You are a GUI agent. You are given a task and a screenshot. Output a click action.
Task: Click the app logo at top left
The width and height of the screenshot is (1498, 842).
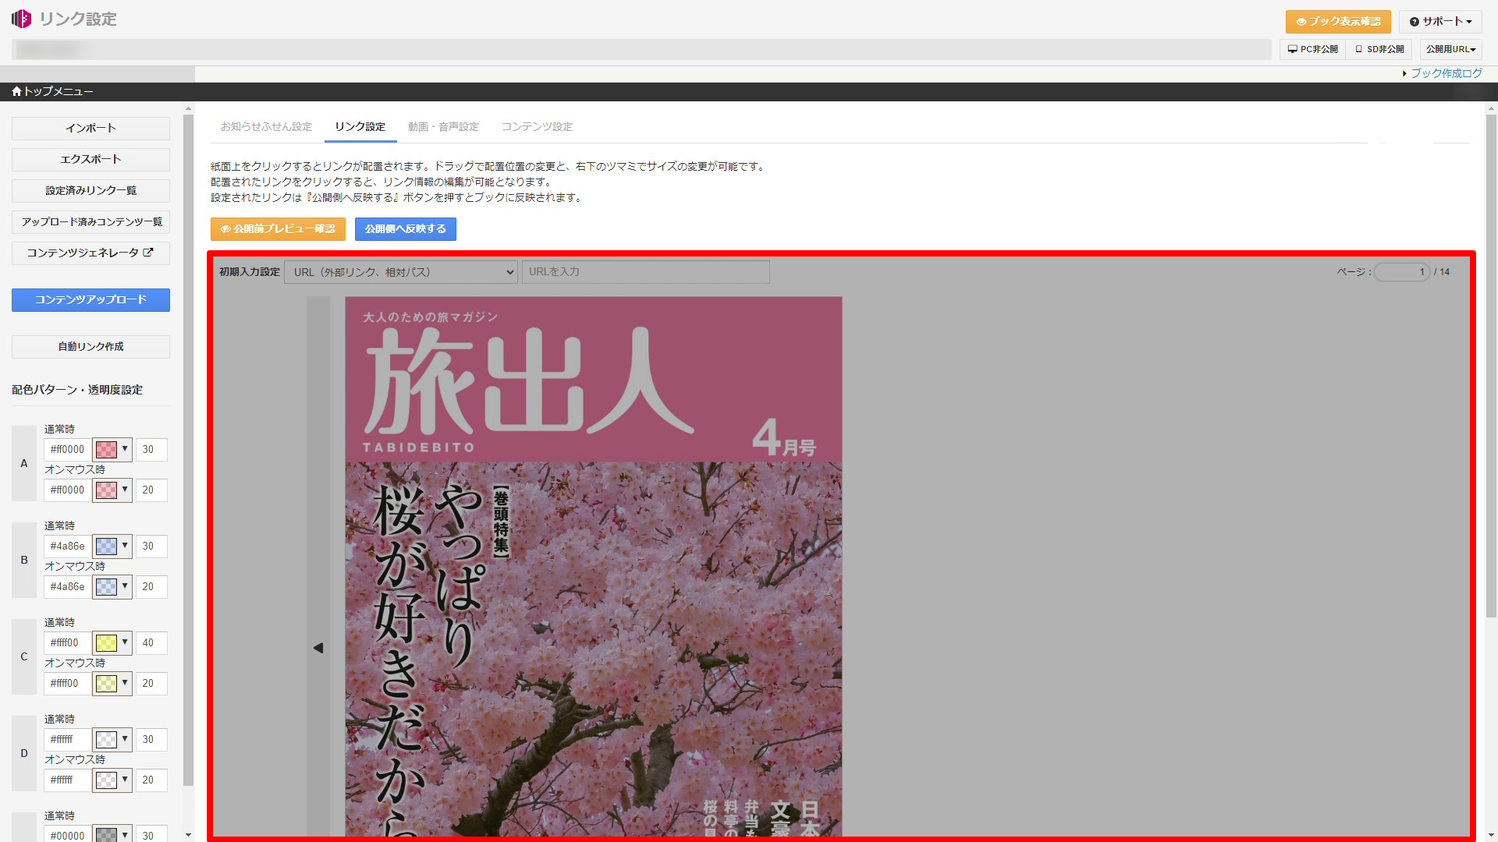click(x=21, y=19)
